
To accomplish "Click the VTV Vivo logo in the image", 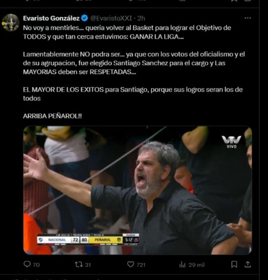I will (x=232, y=142).
